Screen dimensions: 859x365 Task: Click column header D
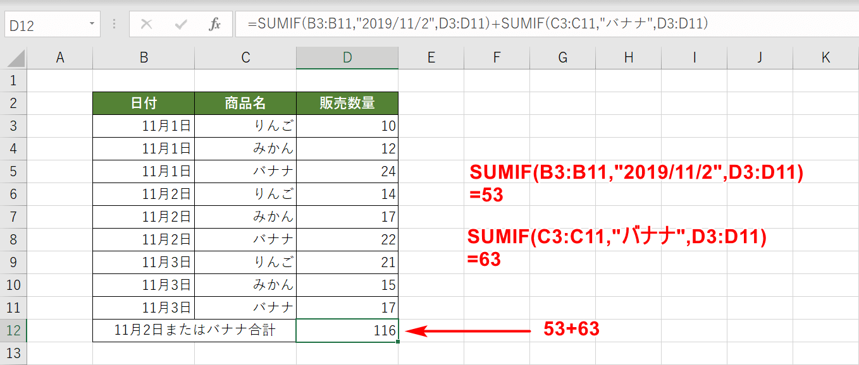pyautogui.click(x=347, y=57)
